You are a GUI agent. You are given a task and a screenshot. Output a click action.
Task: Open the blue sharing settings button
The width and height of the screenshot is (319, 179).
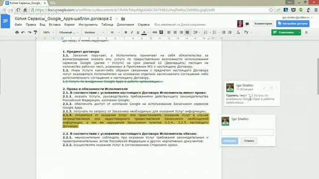[x=293, y=24]
